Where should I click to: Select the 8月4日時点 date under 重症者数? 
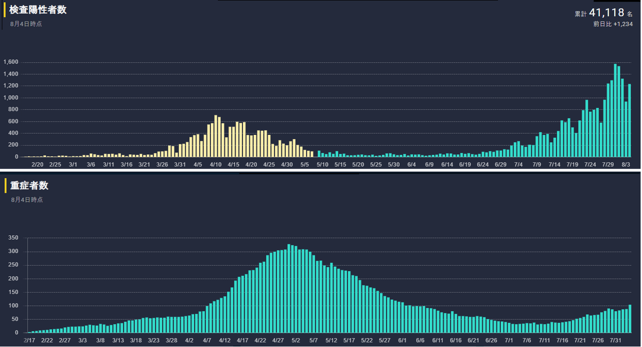27,200
